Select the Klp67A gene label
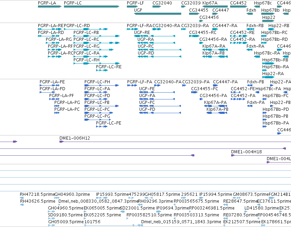 (x=210, y=3)
